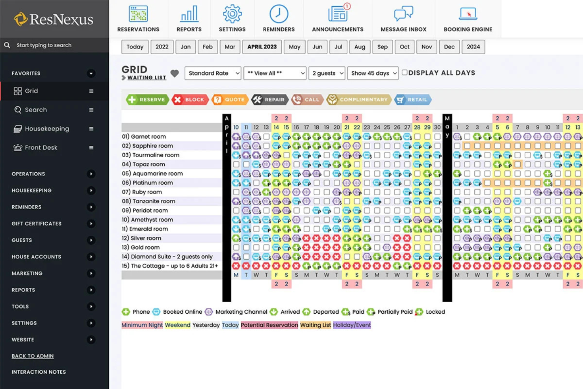583x389 pixels.
Task: Open the Settings gear
Action: (x=232, y=19)
